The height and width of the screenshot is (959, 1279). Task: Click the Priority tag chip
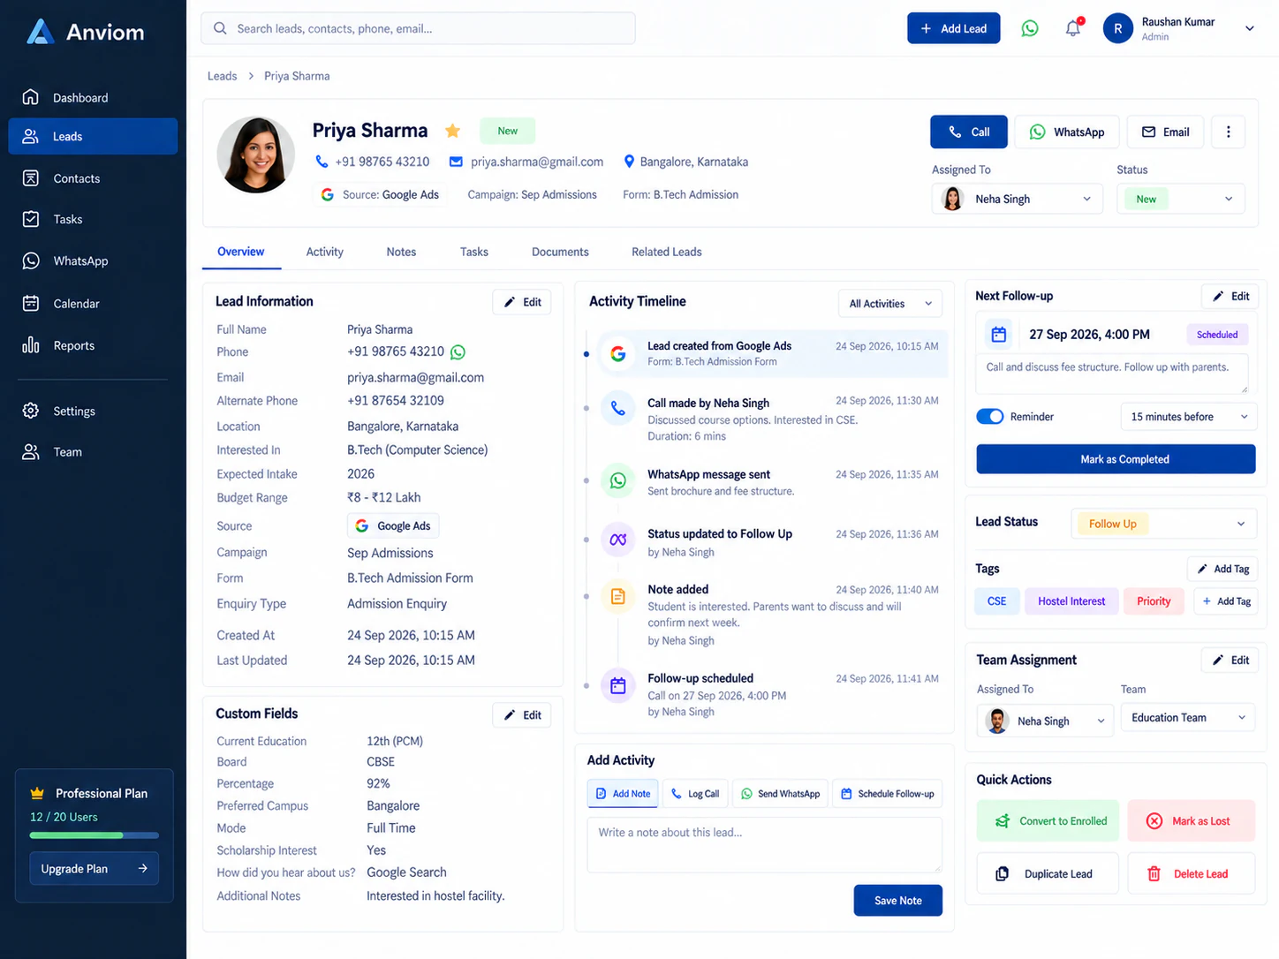(1154, 601)
